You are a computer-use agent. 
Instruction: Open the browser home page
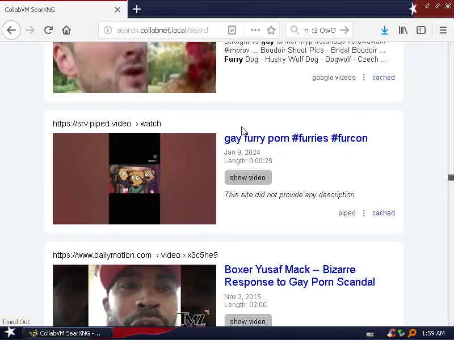click(x=66, y=30)
